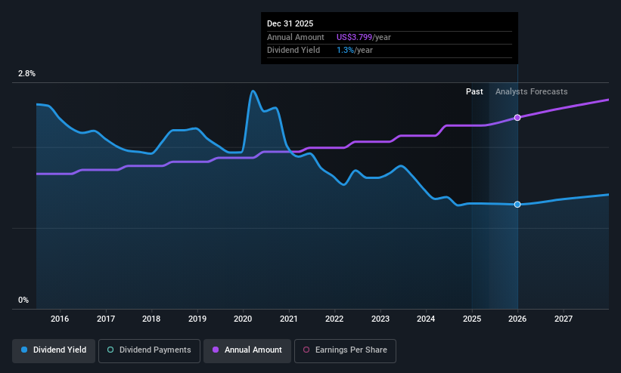Click the 2.8% y-axis label
This screenshot has height=373, width=621.
pyautogui.click(x=26, y=73)
